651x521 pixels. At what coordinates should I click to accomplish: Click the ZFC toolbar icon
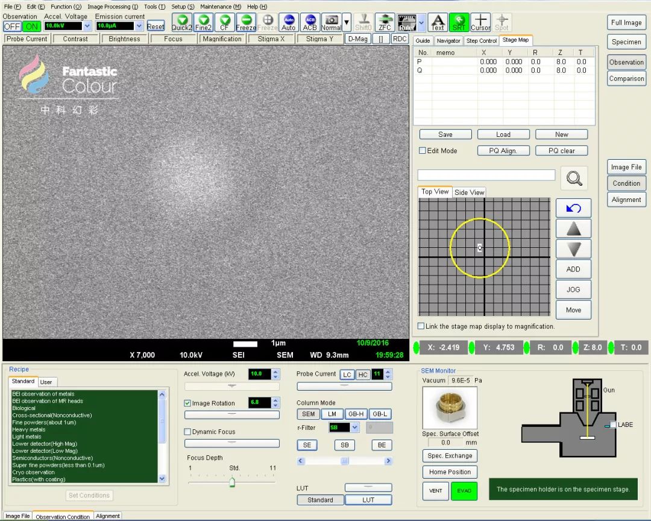coord(385,22)
